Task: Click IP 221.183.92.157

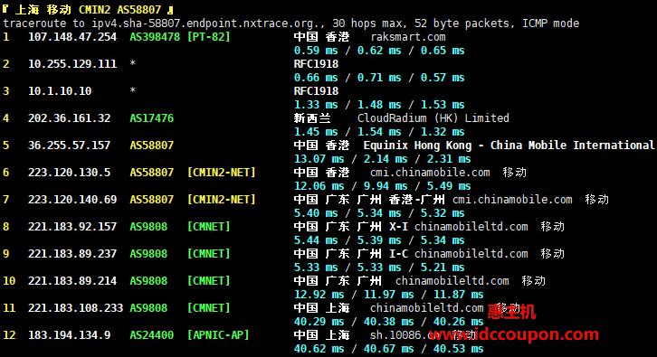Action: (x=72, y=227)
